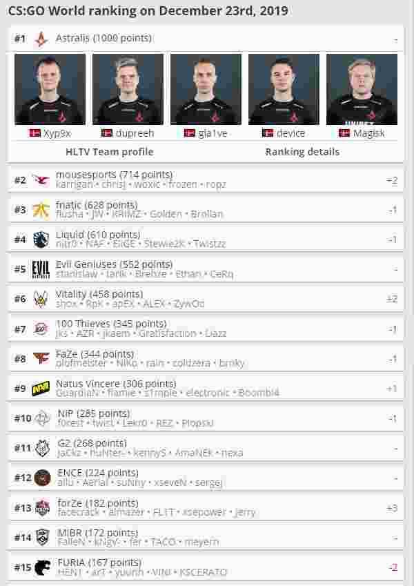Click the mousesports logo icon
Screen dimensions: 414x586
coord(41,180)
